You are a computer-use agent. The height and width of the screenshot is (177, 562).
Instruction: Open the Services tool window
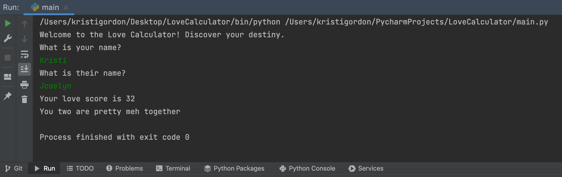coord(366,168)
